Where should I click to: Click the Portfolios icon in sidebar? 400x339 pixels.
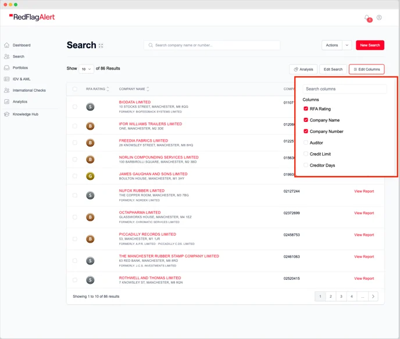click(x=6, y=68)
